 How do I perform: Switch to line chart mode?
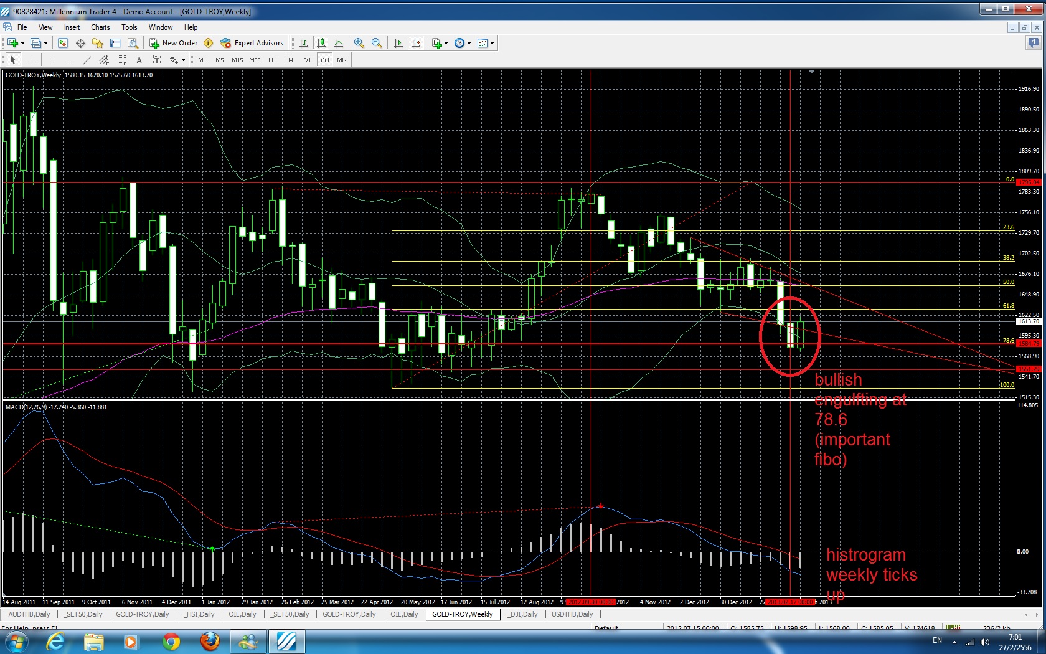339,43
